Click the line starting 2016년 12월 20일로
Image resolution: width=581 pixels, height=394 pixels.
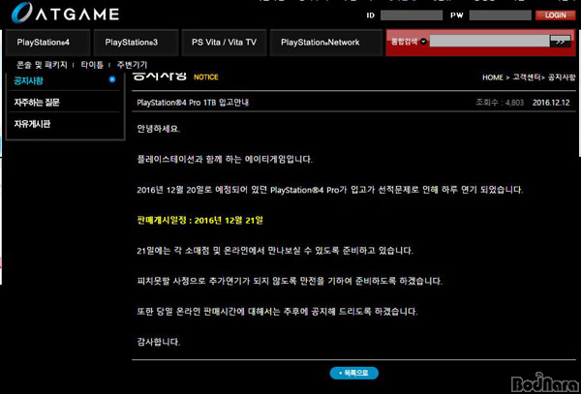tap(330, 191)
